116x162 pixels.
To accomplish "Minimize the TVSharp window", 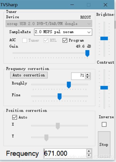I will (x=72, y=5).
